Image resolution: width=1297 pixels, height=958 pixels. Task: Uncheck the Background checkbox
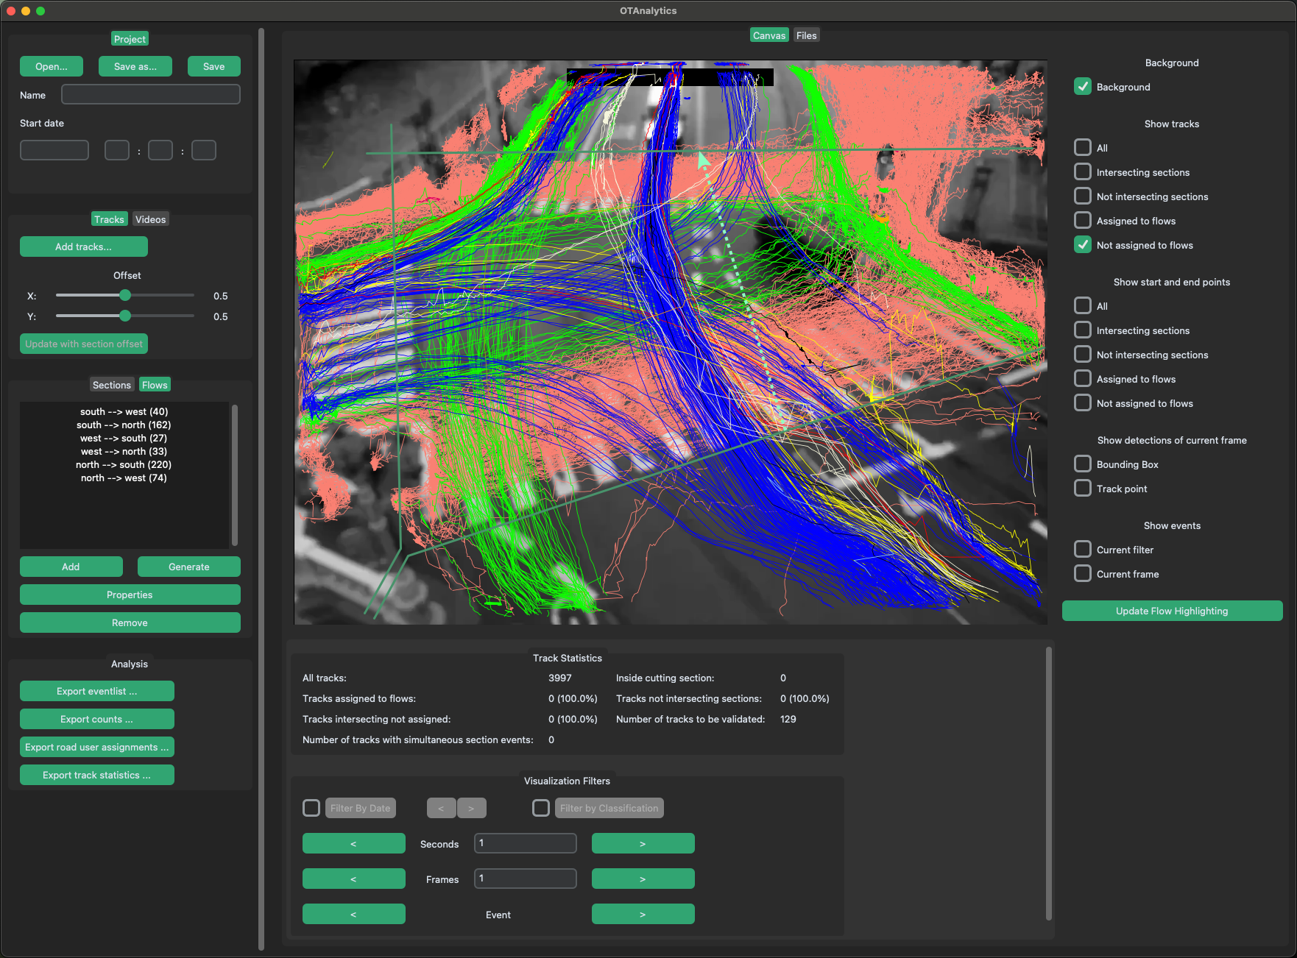[1082, 87]
